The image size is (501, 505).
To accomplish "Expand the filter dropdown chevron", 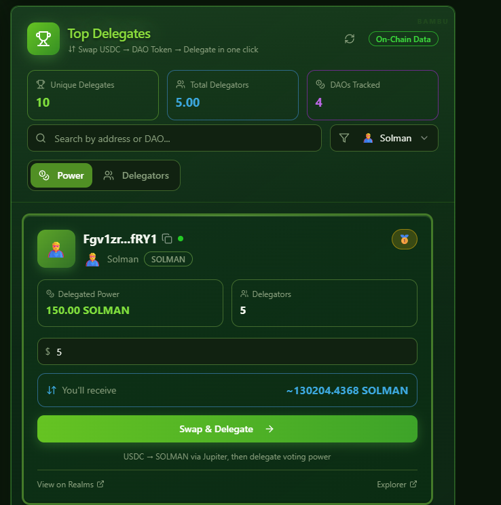I will click(424, 138).
